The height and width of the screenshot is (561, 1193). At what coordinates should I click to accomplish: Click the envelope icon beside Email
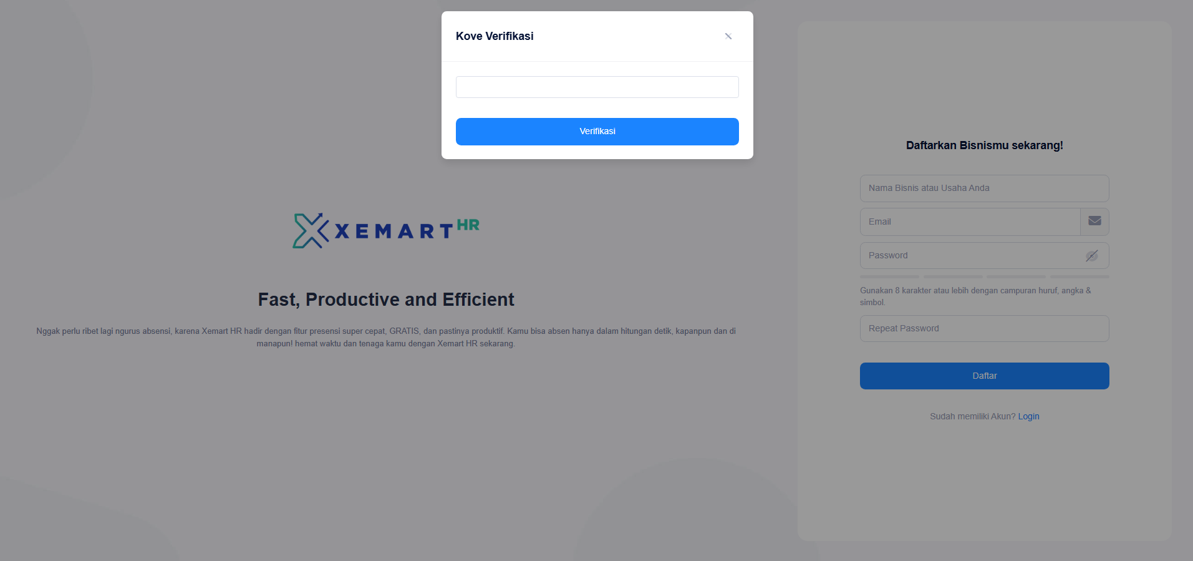[x=1094, y=222]
